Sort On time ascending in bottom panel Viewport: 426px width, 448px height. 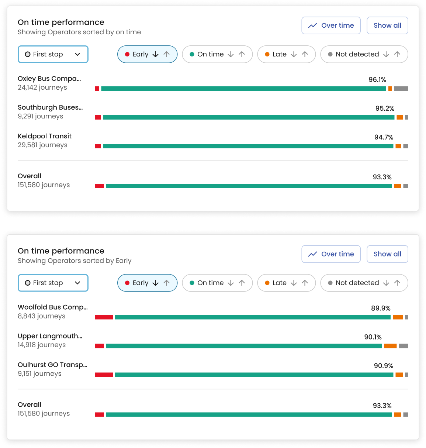tap(242, 283)
